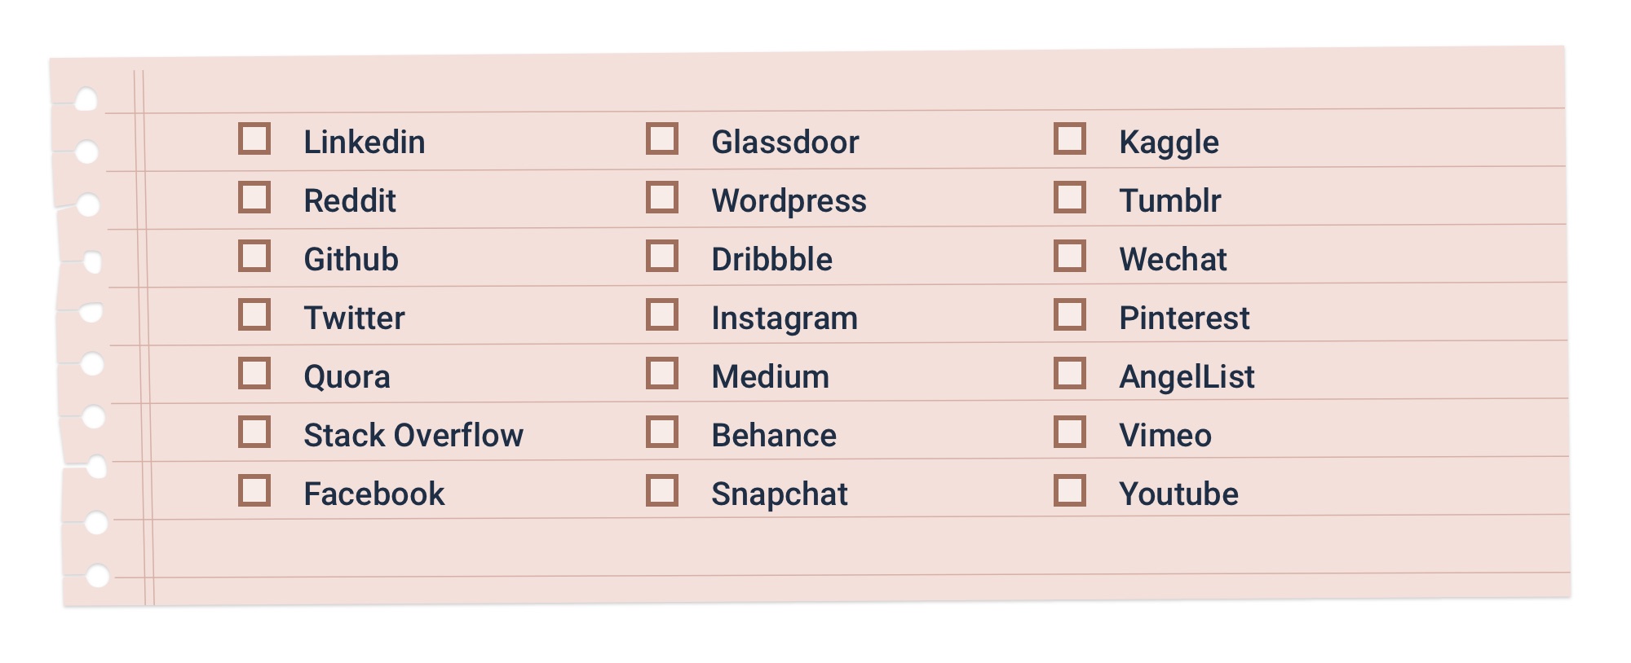Image resolution: width=1631 pixels, height=663 pixels.
Task: Mark the Twitter checkbox
Action: [254, 314]
